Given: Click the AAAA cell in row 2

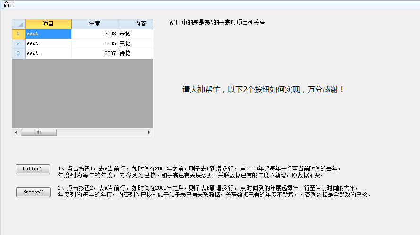Looking at the screenshot, I should (x=49, y=43).
